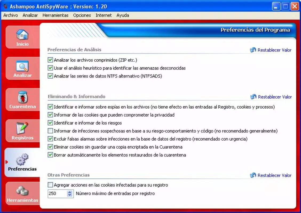This screenshot has width=301, height=213.
Task: Click Restablecer Valor link for Otras Preferencias
Action: [x=274, y=175]
